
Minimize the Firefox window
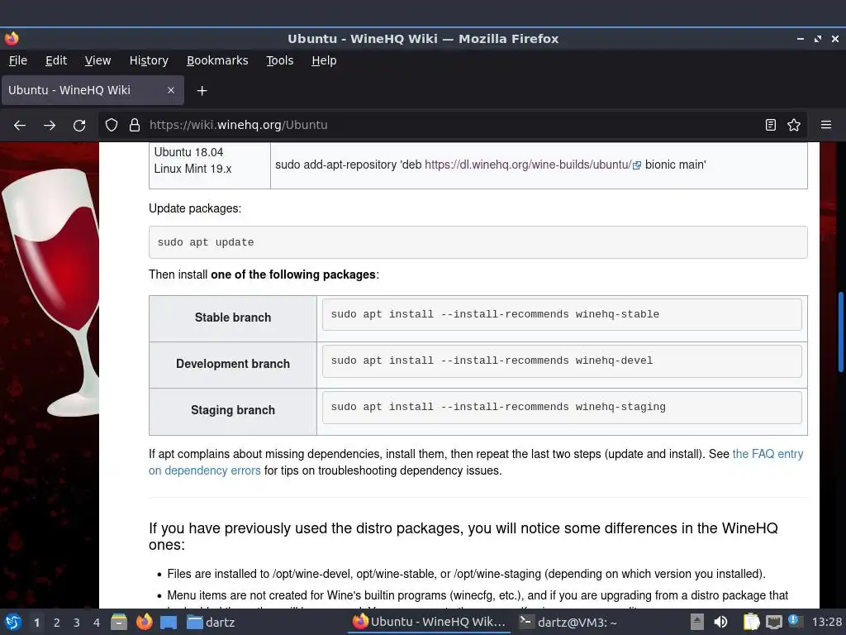coord(801,39)
